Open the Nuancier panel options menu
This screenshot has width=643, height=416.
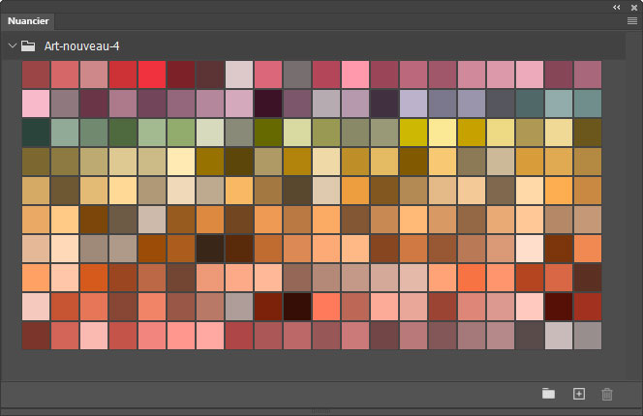coord(631,19)
